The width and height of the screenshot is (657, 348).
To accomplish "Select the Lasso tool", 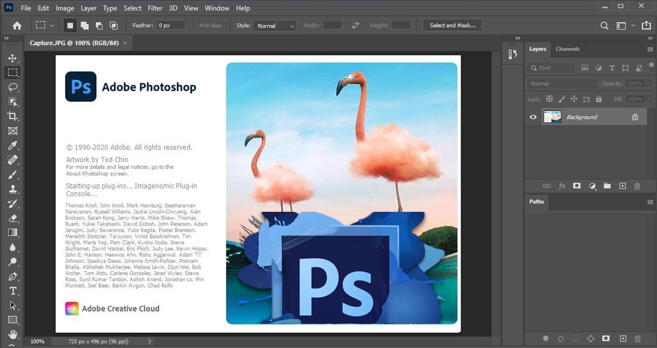I will pyautogui.click(x=13, y=87).
